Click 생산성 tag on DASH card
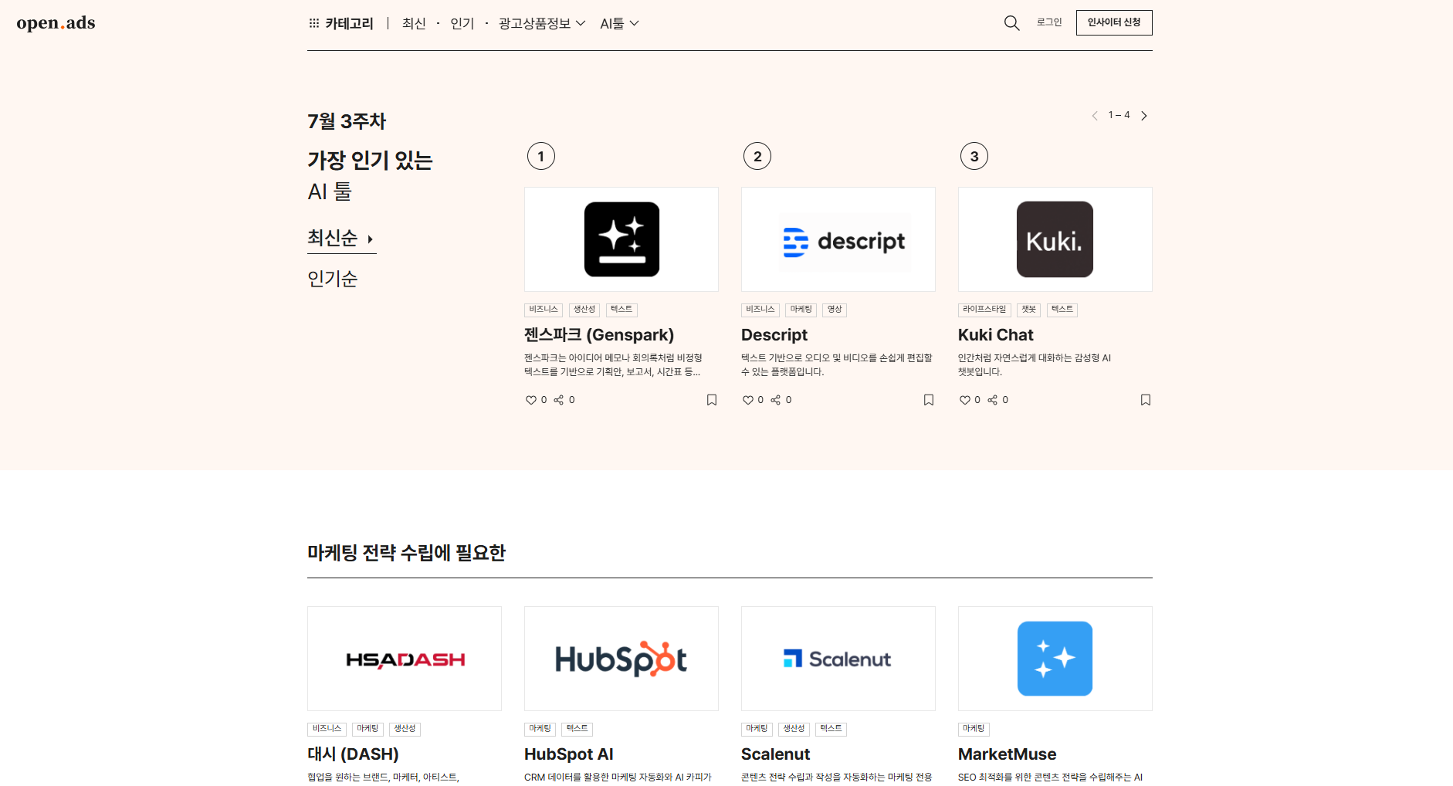The width and height of the screenshot is (1453, 786). (405, 729)
